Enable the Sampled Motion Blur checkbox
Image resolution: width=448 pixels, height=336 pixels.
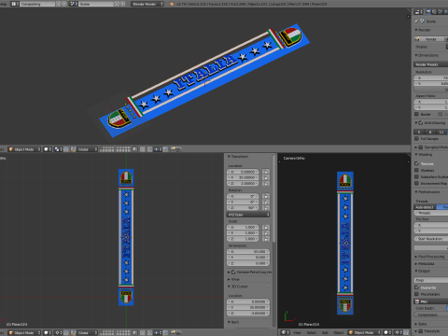click(x=421, y=147)
